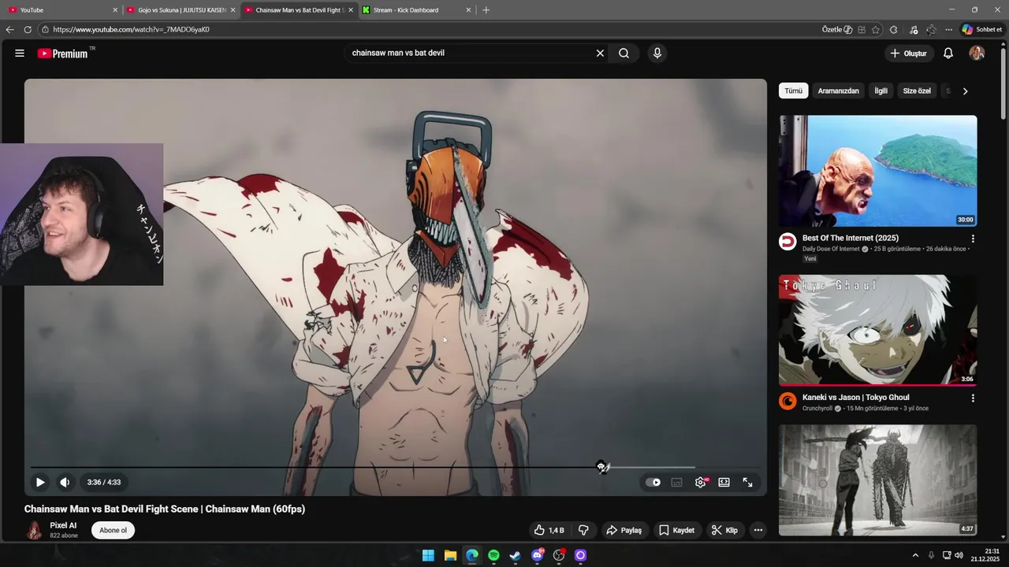Play the video
Screen dimensions: 1009x567
[x=40, y=482]
